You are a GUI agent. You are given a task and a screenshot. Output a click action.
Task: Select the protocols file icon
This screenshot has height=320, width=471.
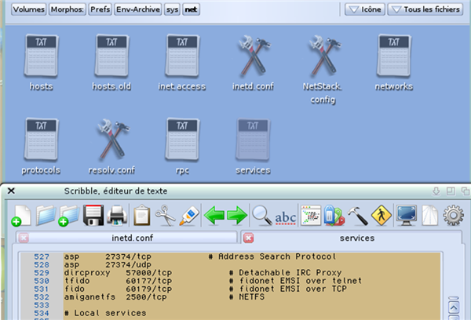click(x=41, y=140)
